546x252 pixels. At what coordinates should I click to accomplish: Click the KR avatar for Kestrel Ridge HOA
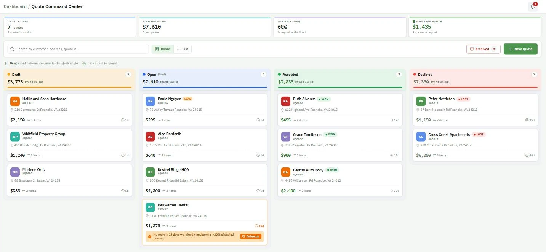coord(151,172)
